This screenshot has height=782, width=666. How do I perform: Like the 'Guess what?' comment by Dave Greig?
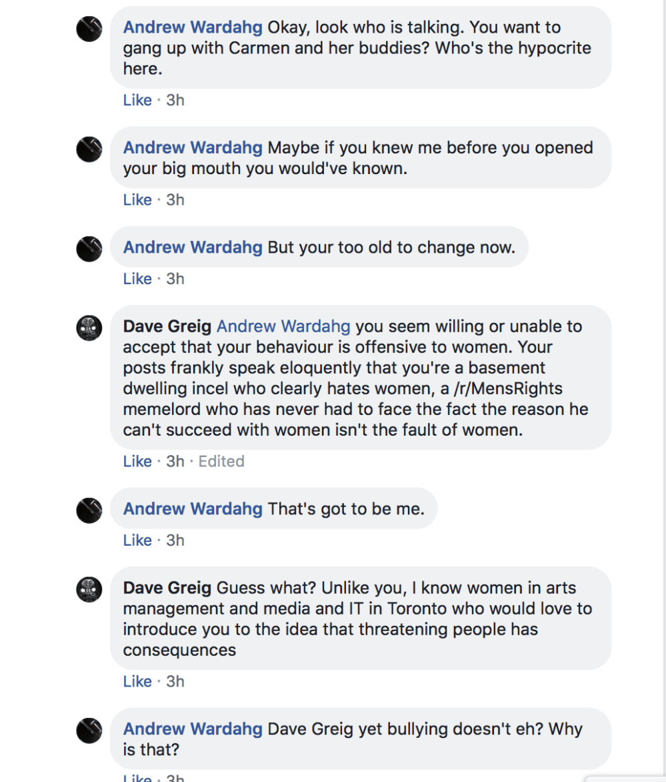tap(137, 681)
